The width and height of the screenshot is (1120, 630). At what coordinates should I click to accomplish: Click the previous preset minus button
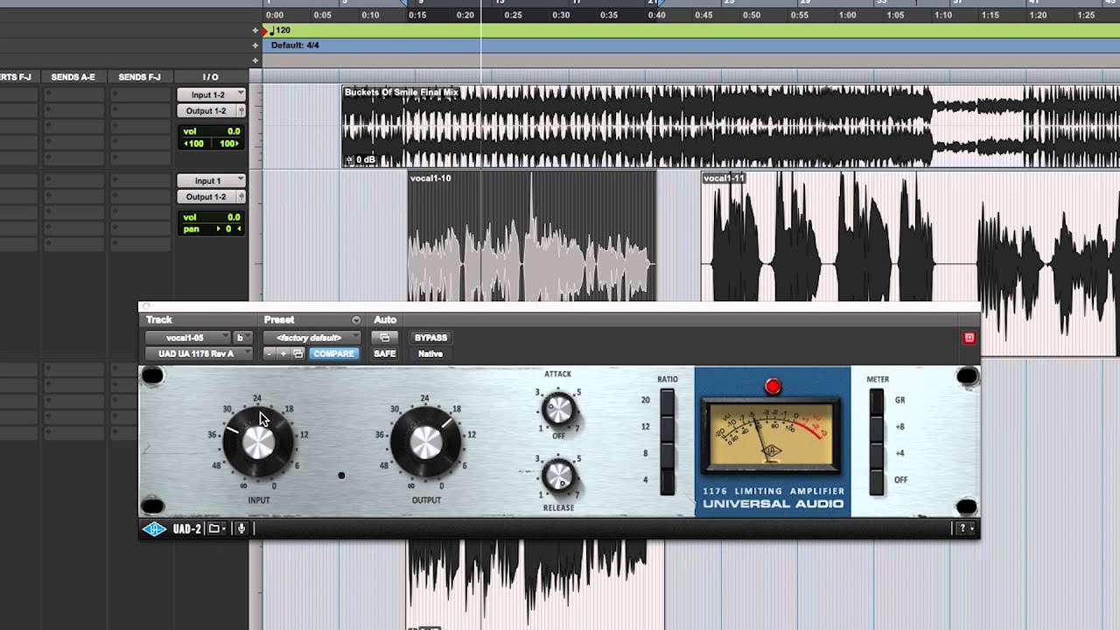pyautogui.click(x=269, y=353)
